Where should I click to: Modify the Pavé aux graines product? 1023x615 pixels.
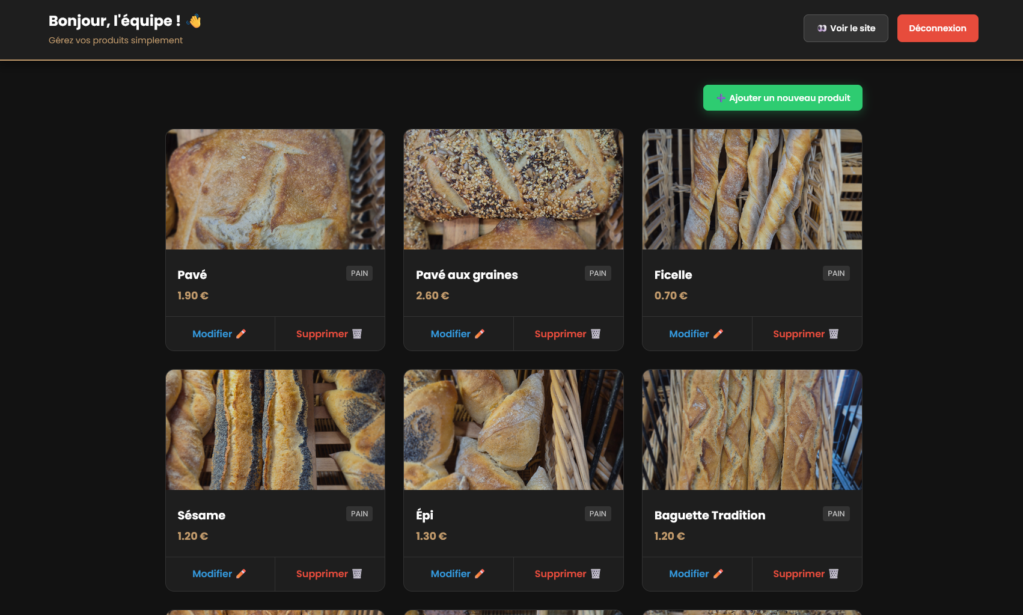pos(458,334)
